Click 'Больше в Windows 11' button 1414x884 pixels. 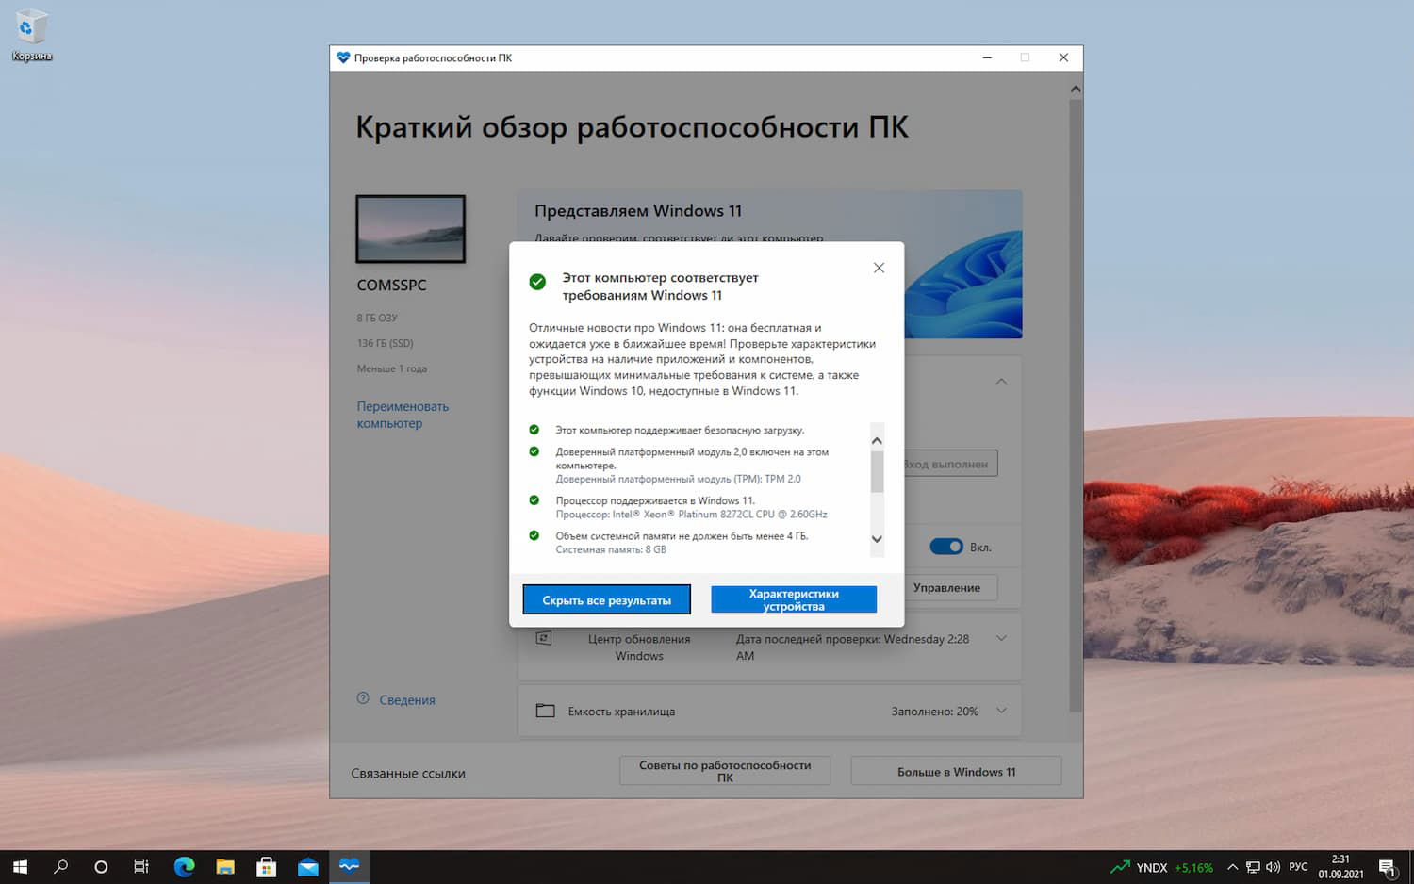coord(956,771)
